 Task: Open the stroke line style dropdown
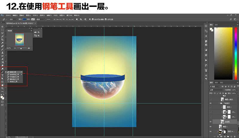click(49, 19)
